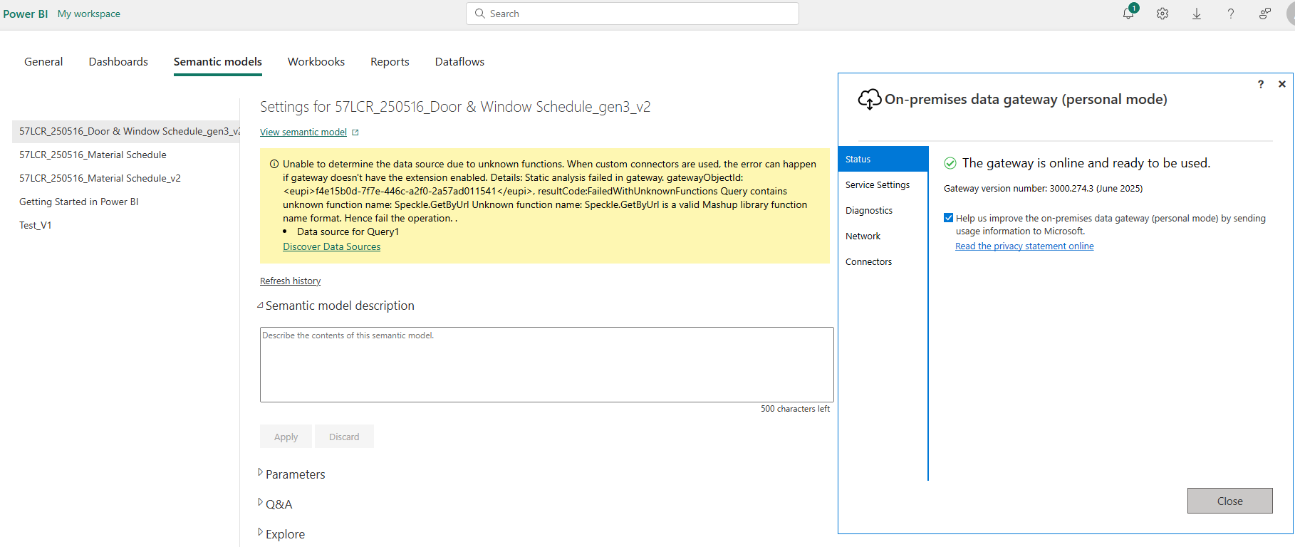Viewport: 1295px width, 547px height.
Task: Click the Discover Data Sources link
Action: point(331,246)
